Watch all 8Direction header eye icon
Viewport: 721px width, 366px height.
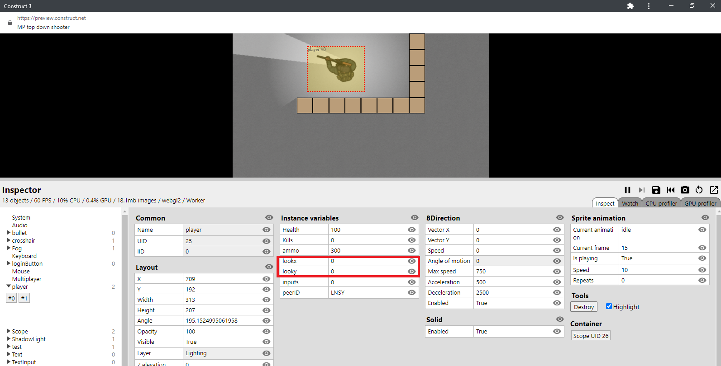tap(560, 218)
